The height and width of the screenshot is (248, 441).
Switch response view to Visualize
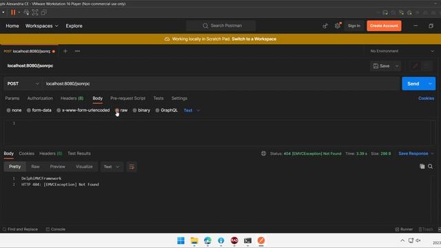coord(84,167)
